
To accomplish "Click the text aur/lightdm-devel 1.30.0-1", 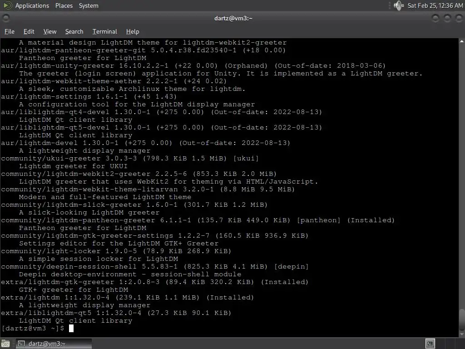I will pos(59,143).
